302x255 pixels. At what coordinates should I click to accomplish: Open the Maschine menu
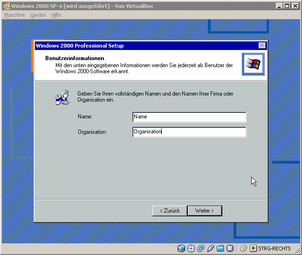pos(14,15)
